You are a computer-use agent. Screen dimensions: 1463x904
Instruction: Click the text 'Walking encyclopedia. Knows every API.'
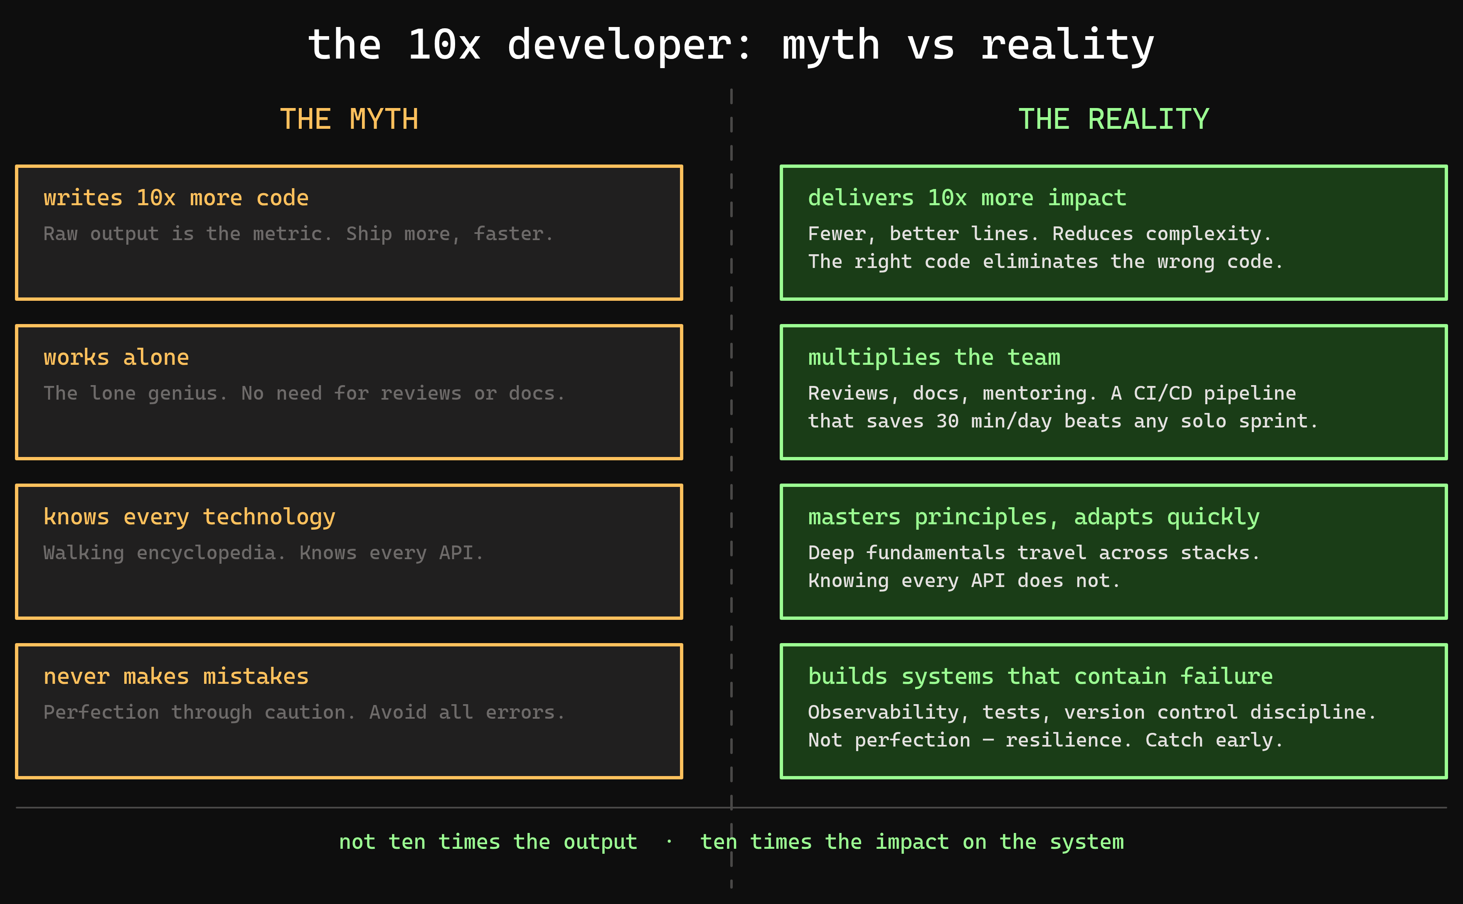click(263, 553)
